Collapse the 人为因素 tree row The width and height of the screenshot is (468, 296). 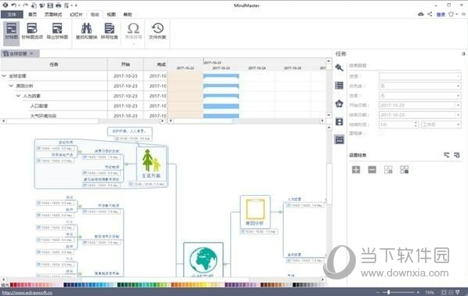(18, 96)
